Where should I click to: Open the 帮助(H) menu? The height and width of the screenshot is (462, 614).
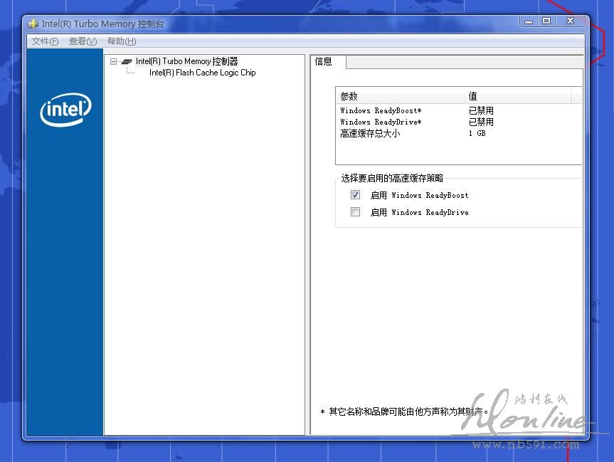click(x=122, y=41)
